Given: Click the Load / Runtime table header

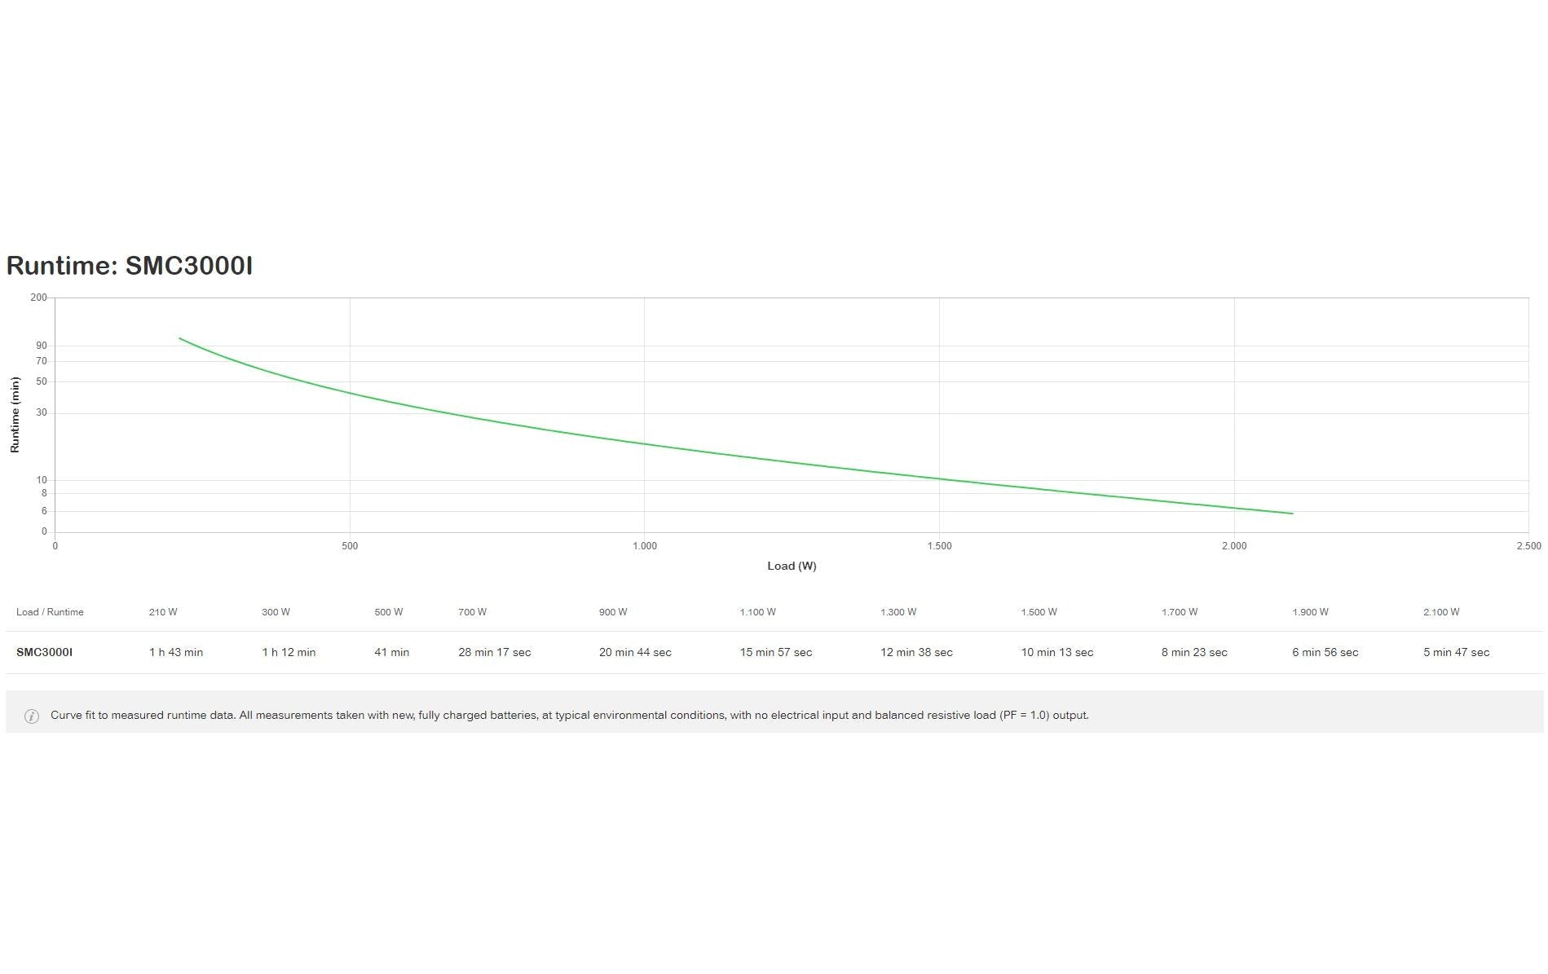Looking at the screenshot, I should 50,612.
